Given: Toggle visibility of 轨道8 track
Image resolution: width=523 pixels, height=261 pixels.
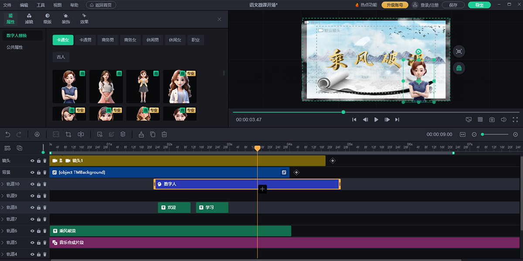Looking at the screenshot, I should click(32, 207).
